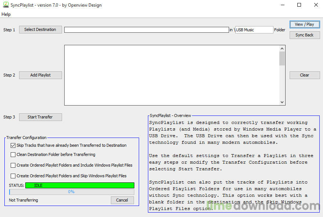
Task: Enable Ordered Folders and Include Windows Playlist Files
Action: coord(13,166)
